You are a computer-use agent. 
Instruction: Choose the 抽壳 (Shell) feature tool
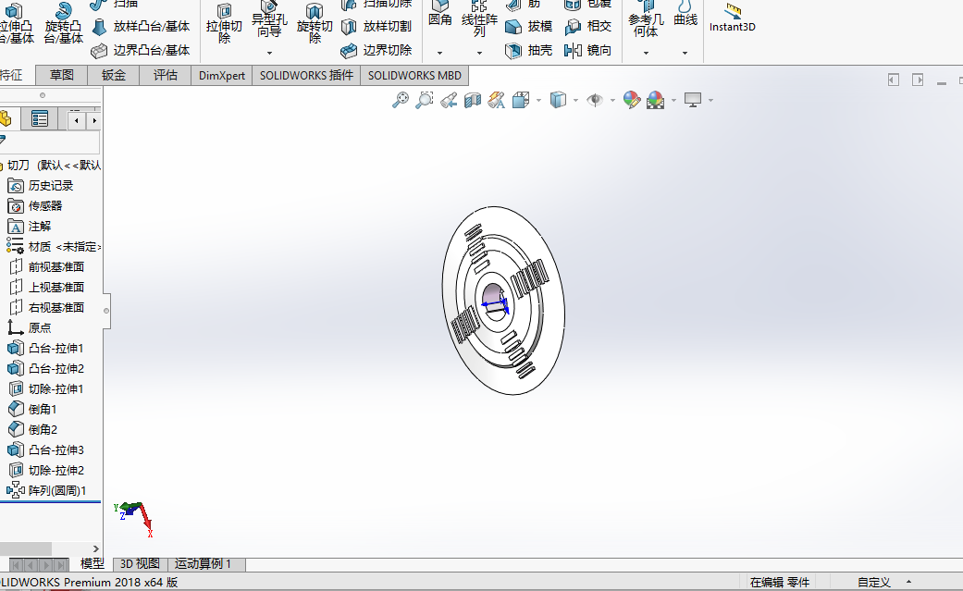529,51
